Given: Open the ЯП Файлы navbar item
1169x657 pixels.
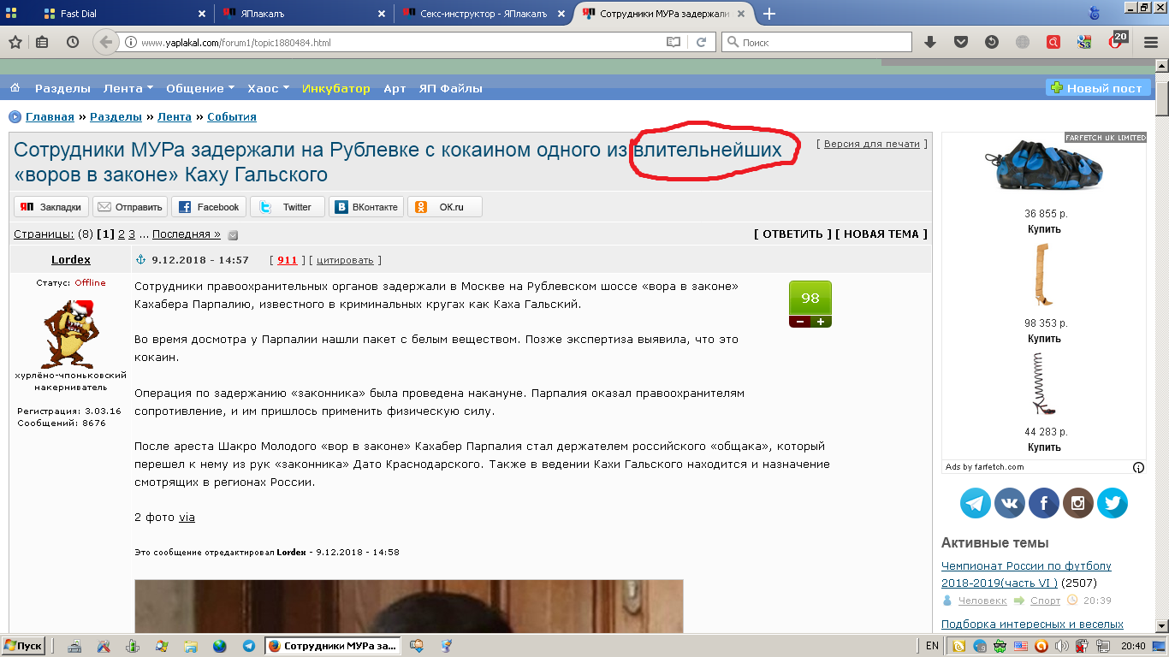Looking at the screenshot, I should (451, 88).
